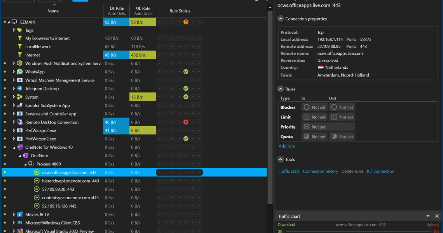This screenshot has height=233, width=443.
Task: Collapse the Process 4880 node
Action: [25, 164]
